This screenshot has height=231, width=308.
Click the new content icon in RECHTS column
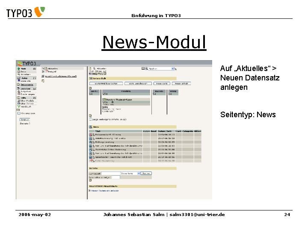coord(154,94)
